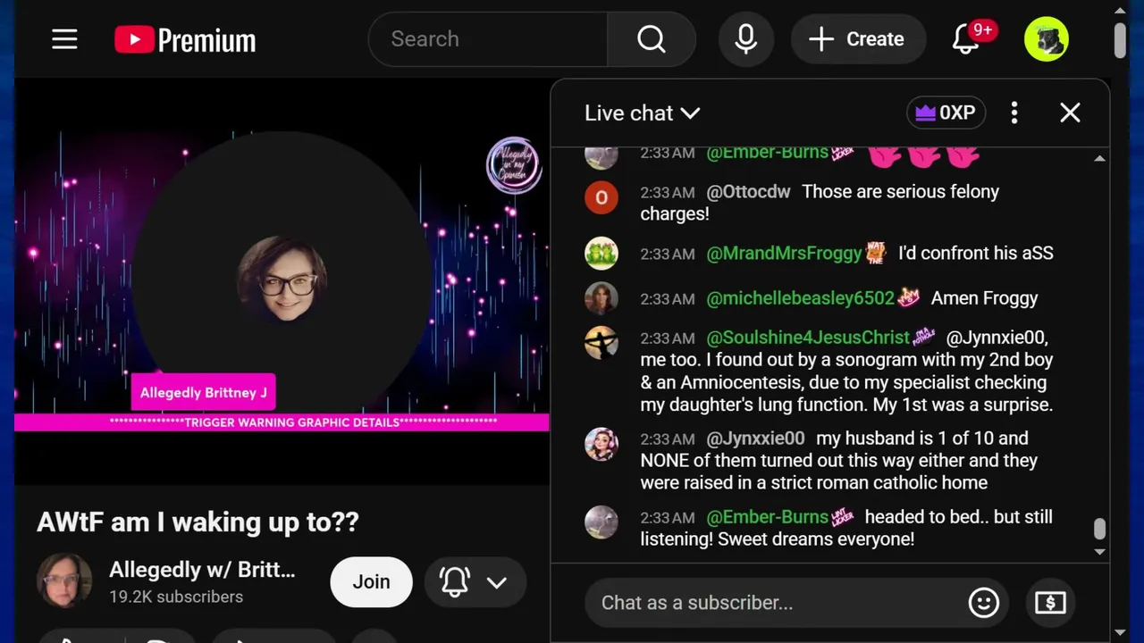This screenshot has height=643, width=1144.
Task: Open notifications bell with 9+ badge
Action: coord(966,39)
